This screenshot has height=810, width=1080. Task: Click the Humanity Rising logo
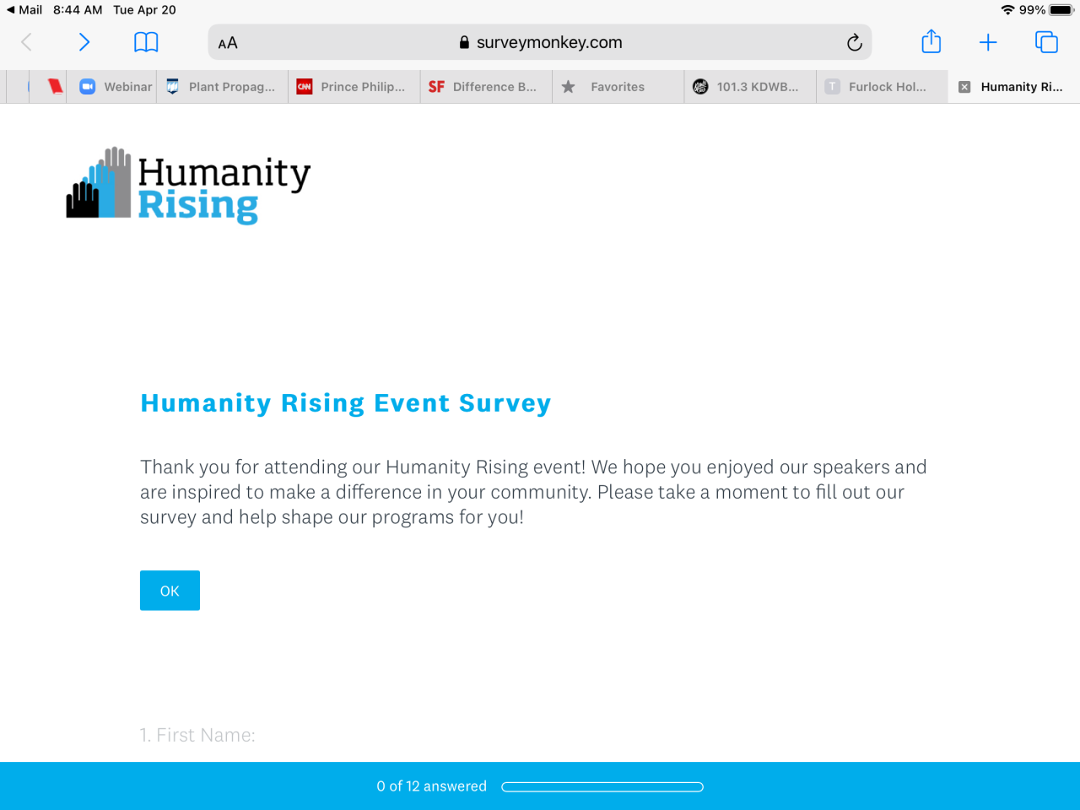click(x=188, y=186)
